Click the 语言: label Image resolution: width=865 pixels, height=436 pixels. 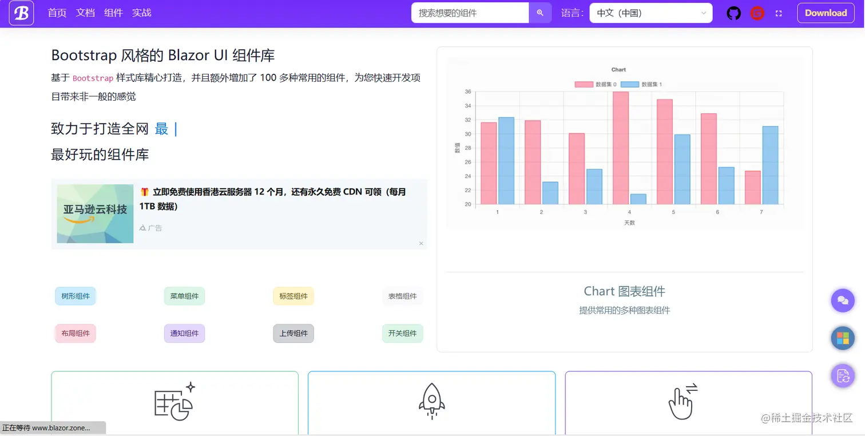click(572, 13)
